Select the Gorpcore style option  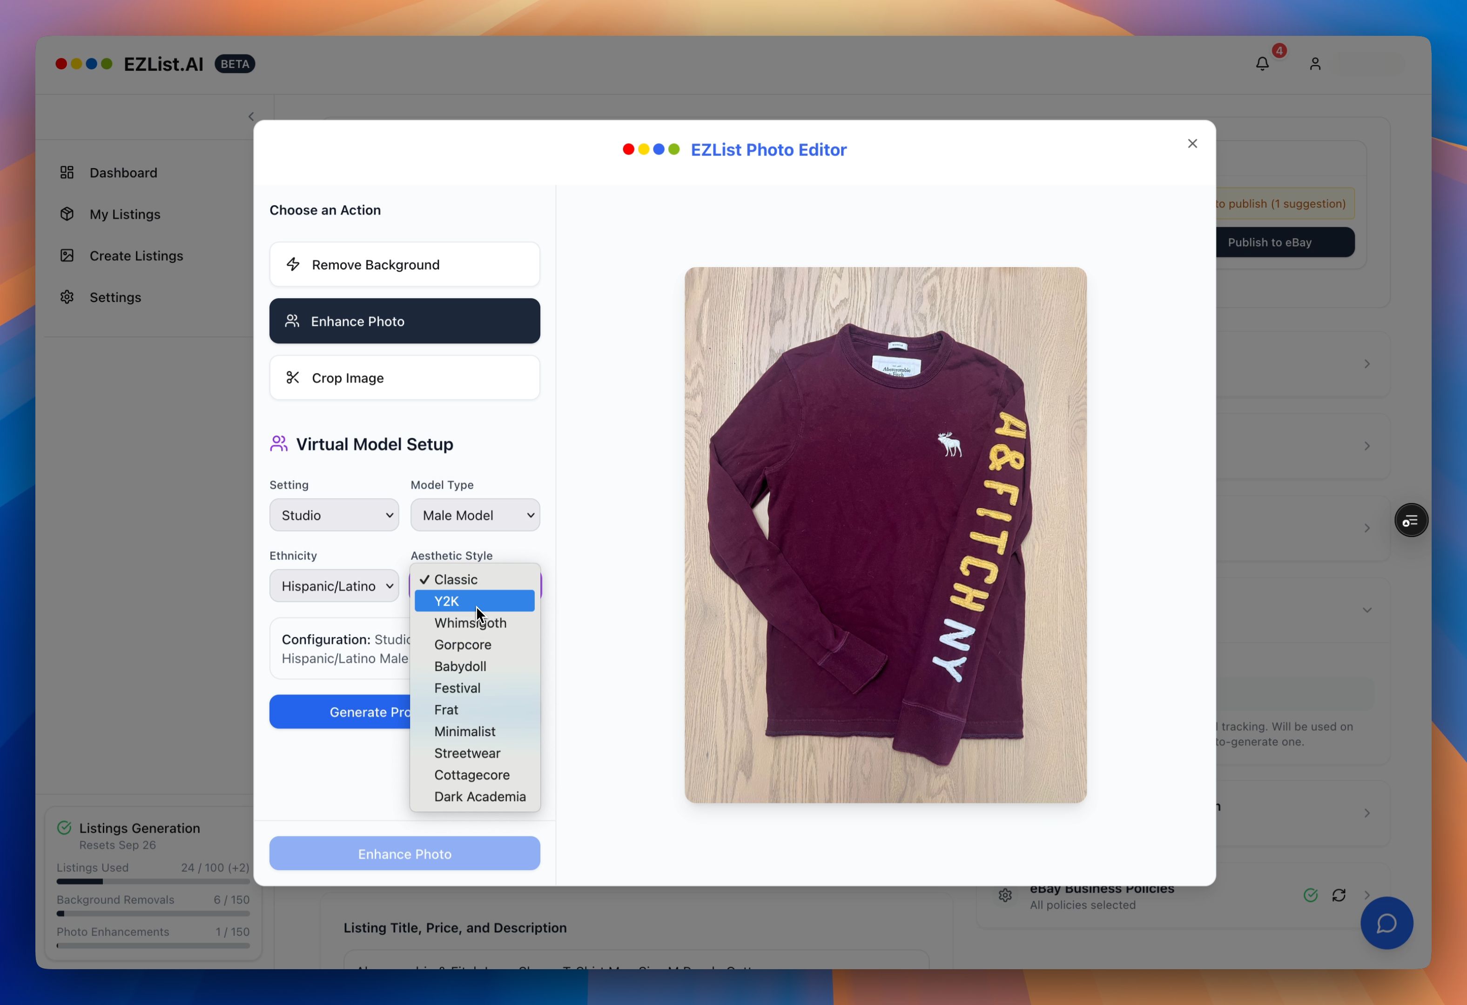point(462,644)
